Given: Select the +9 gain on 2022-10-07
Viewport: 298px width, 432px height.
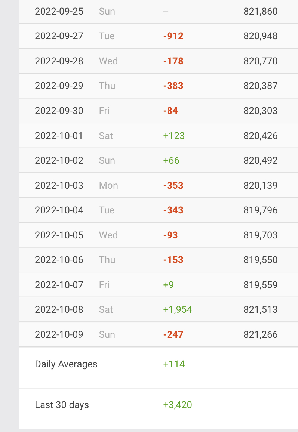Looking at the screenshot, I should (x=169, y=285).
